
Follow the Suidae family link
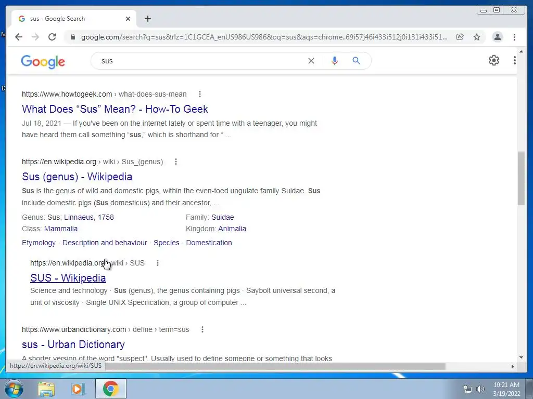(x=223, y=217)
